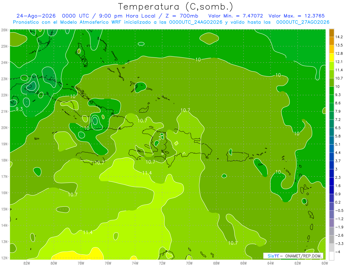Pick blue legend band between 2.3 and 3
The width and height of the screenshot is (345, 267).
point(331,173)
